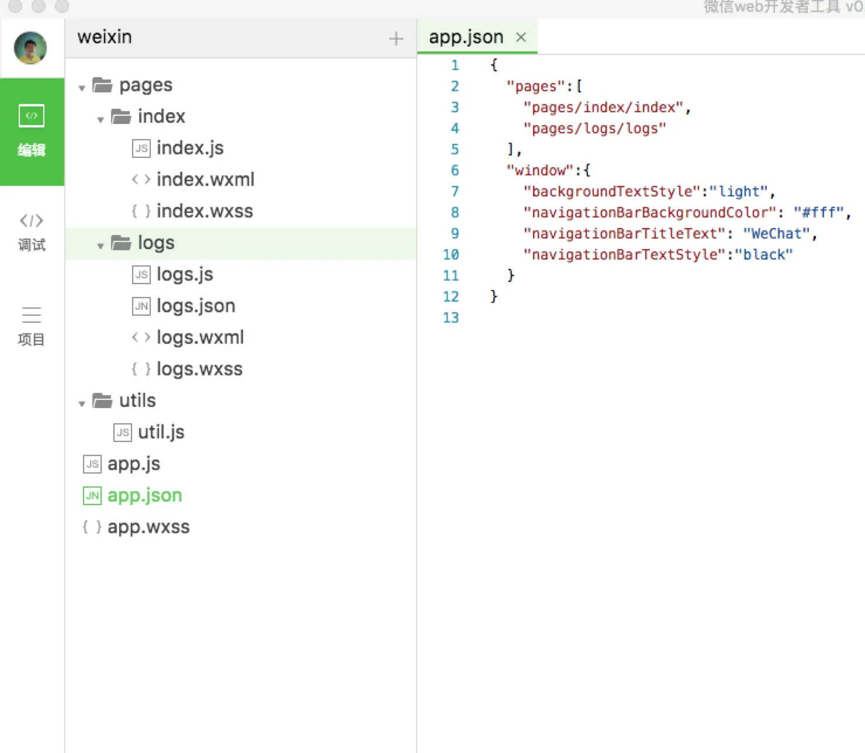
Task: Click line number 9 in the gutter
Action: coord(455,234)
